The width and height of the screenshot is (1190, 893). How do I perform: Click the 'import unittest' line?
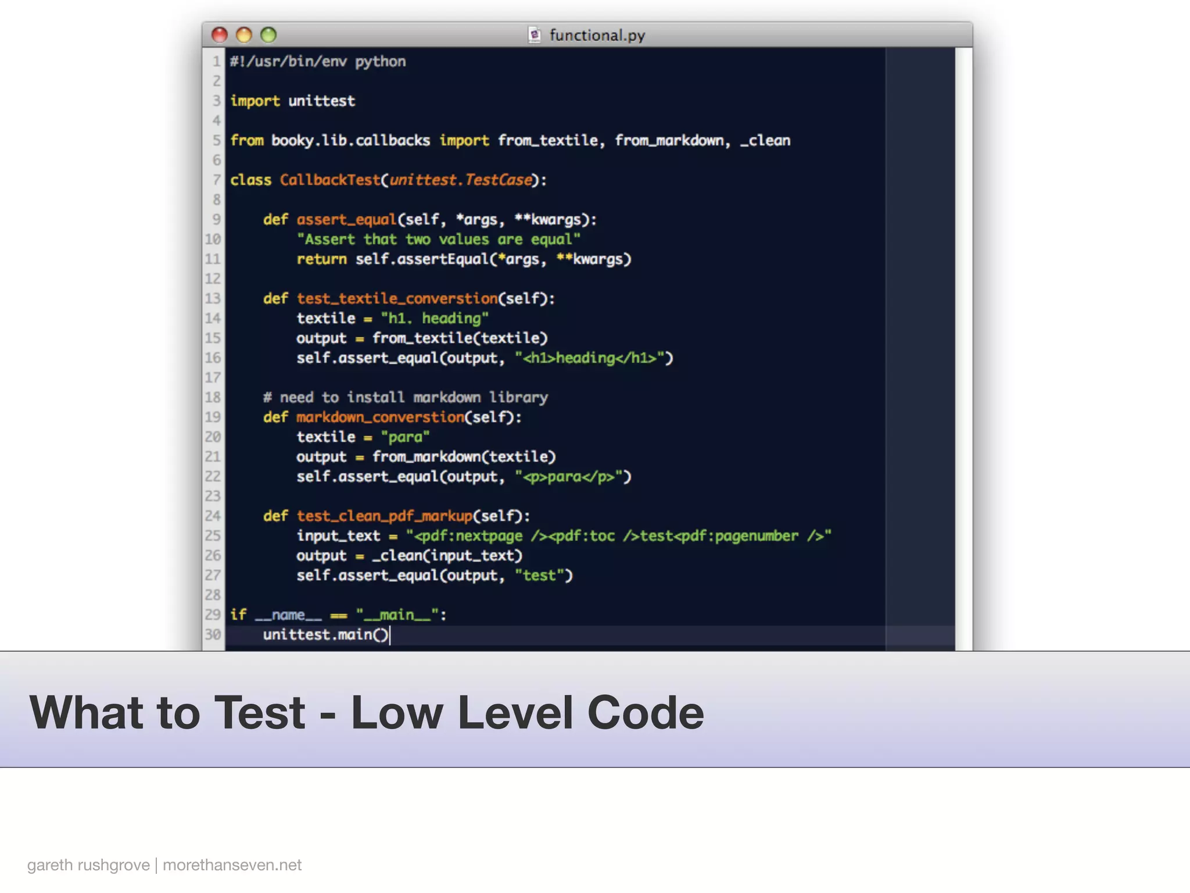(x=292, y=101)
